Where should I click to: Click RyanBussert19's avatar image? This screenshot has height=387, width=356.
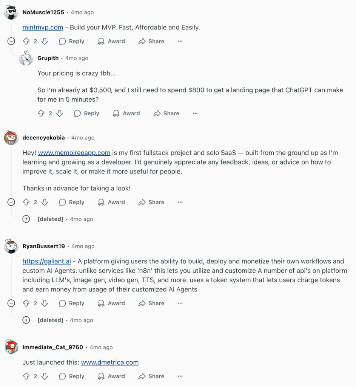coord(11,246)
